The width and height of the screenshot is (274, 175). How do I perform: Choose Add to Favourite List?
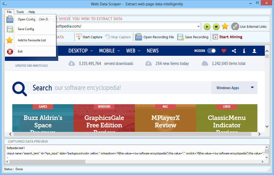pyautogui.click(x=31, y=40)
